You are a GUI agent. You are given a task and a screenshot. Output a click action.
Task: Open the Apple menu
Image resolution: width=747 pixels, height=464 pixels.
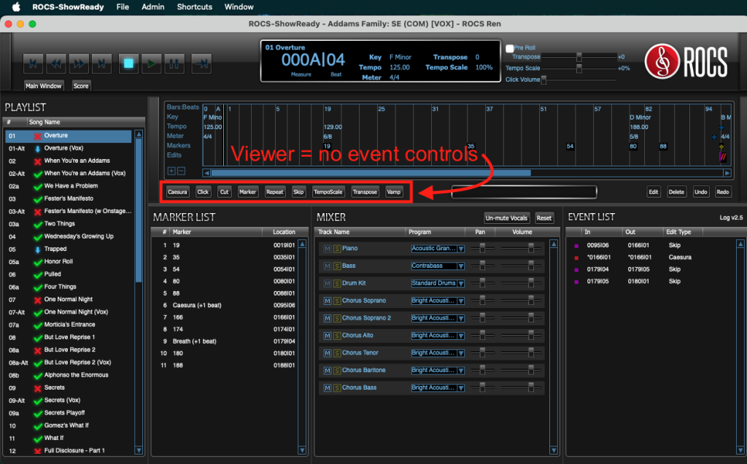click(x=16, y=7)
